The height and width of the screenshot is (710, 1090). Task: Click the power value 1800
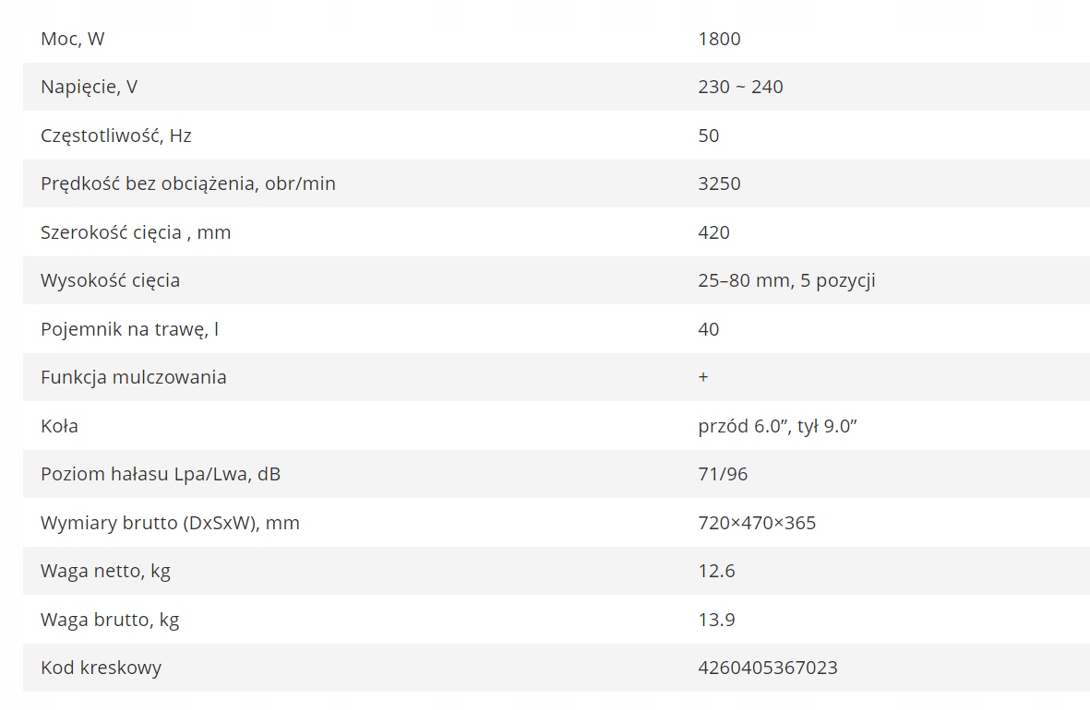(720, 39)
